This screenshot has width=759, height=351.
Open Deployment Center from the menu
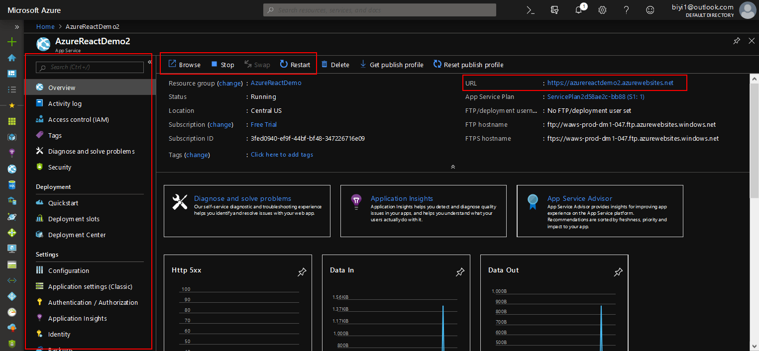77,234
